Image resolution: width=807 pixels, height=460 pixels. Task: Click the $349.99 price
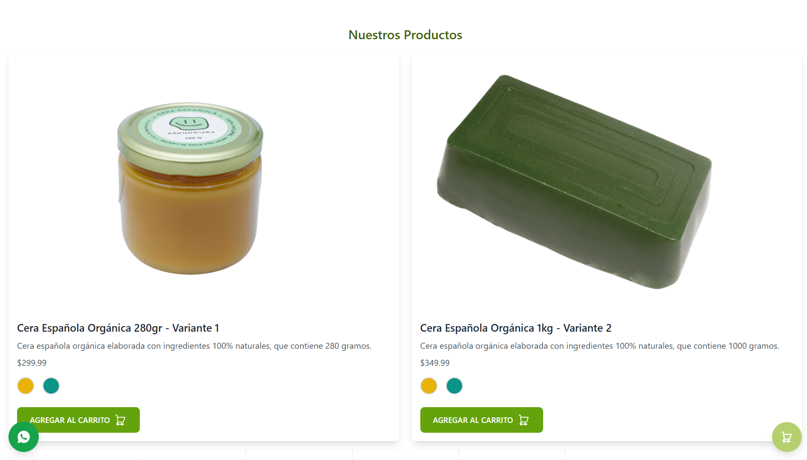[435, 363]
